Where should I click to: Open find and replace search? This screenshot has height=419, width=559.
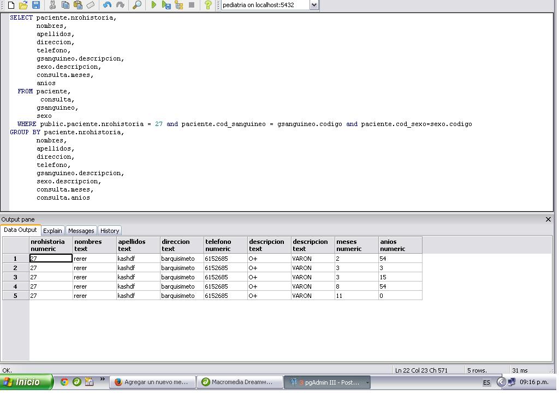tap(136, 5)
